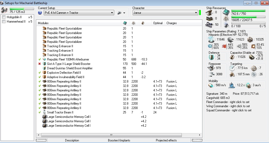Click the CPU column header icon
The width and height of the screenshot is (269, 143).
point(125,23)
